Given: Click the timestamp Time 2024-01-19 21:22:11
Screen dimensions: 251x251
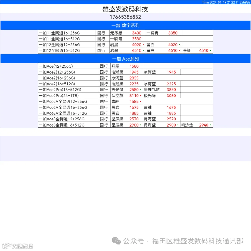Looking at the screenshot, I should coord(220,2).
